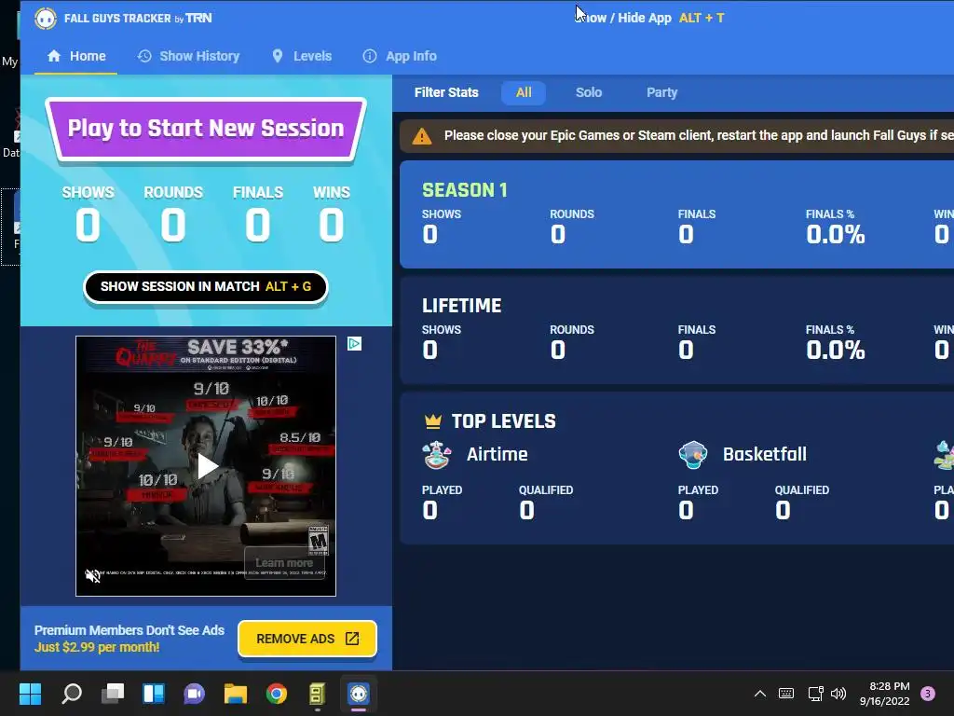Click the house icon beside Home
This screenshot has height=716, width=954.
pos(54,56)
